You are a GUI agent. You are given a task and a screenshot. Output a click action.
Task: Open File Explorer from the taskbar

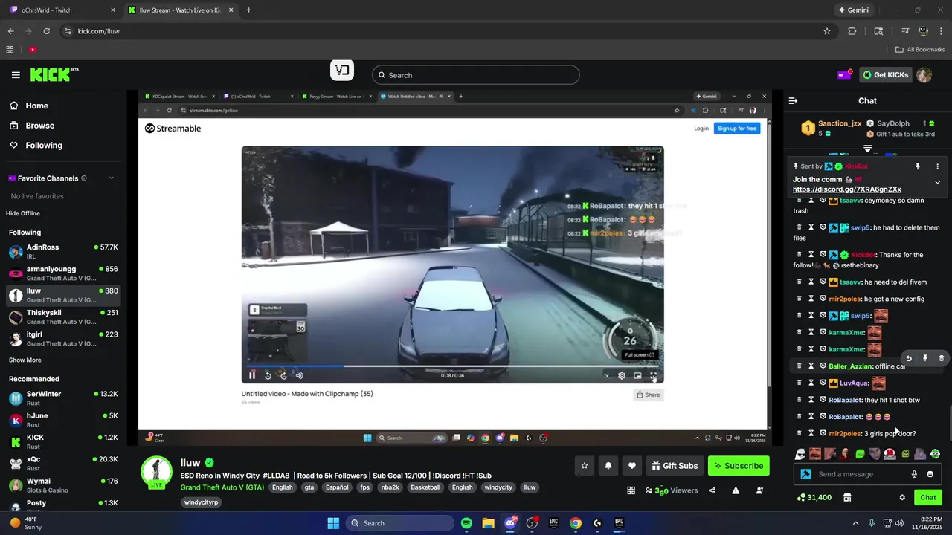(488, 523)
